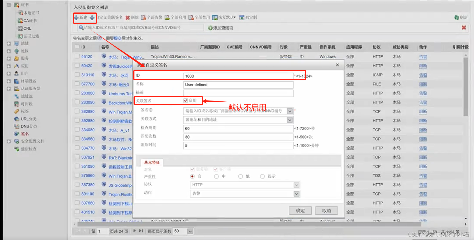The height and width of the screenshot is (240, 474).
Task: Focus the 名称 field with User defined
Action: coord(238,85)
